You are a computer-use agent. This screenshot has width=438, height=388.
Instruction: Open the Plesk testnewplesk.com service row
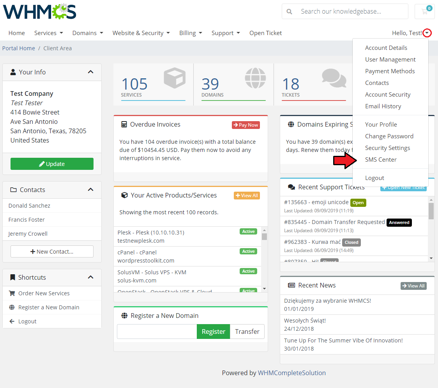point(187,236)
